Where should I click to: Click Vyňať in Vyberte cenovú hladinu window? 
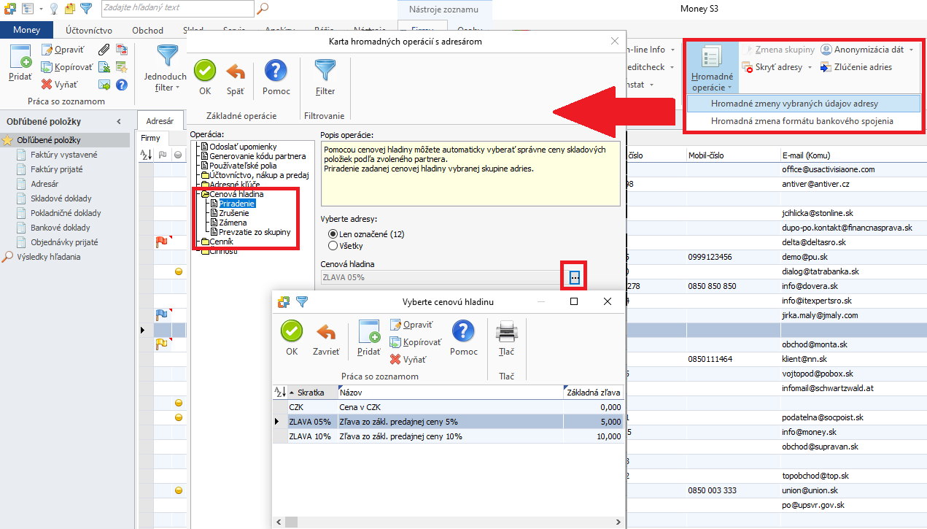pos(407,359)
